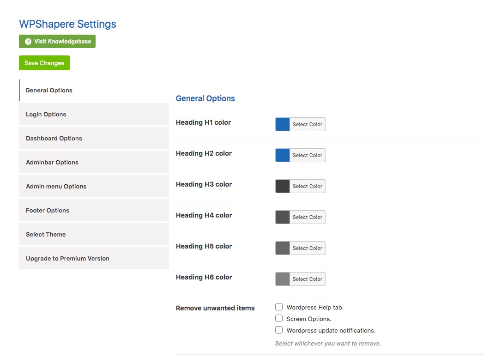Screen dimensions: 483x358
Task: Click Select Color for Heading H3
Action: click(x=308, y=186)
